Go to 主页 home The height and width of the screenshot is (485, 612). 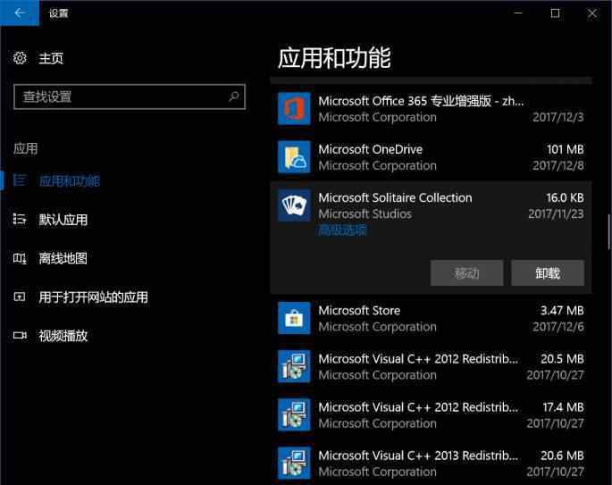51,59
